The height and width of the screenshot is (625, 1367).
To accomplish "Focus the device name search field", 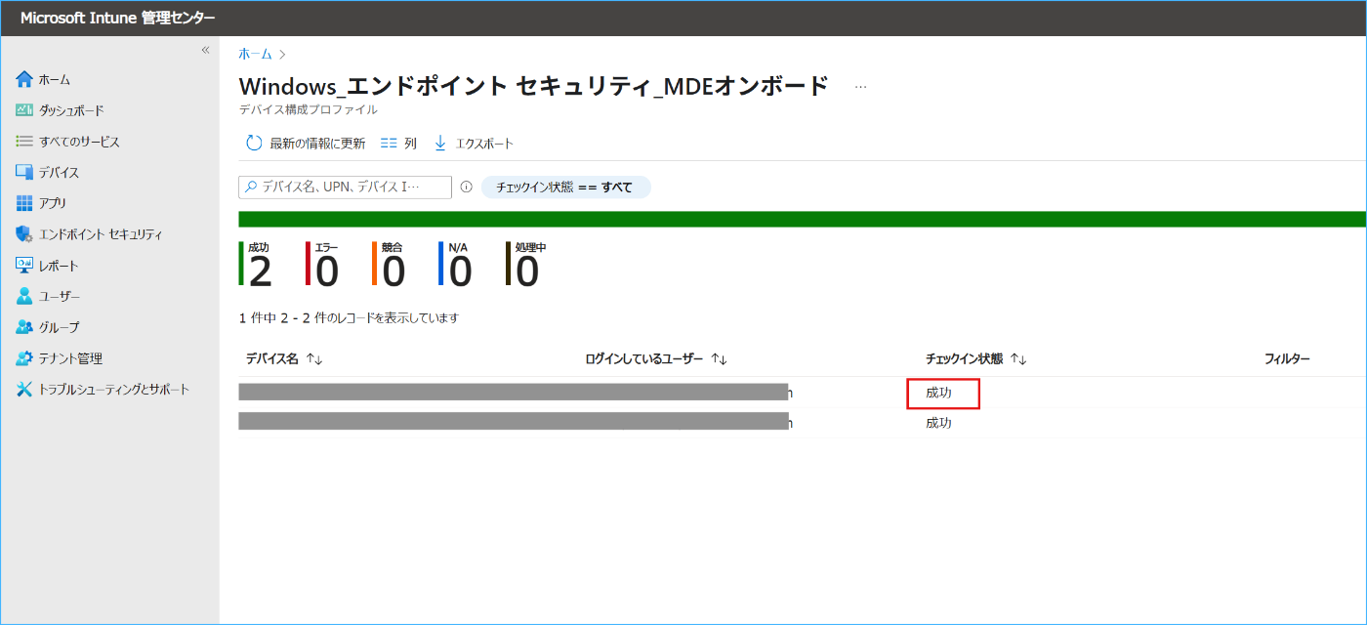I will click(346, 187).
